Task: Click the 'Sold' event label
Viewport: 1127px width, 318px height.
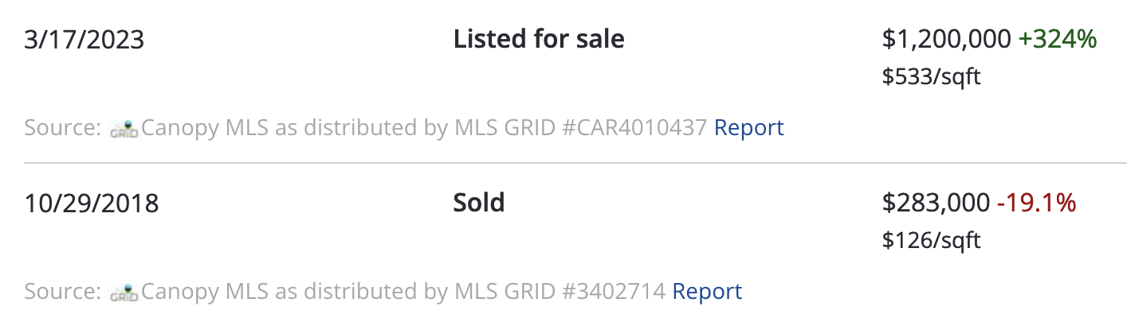Action: click(x=479, y=203)
